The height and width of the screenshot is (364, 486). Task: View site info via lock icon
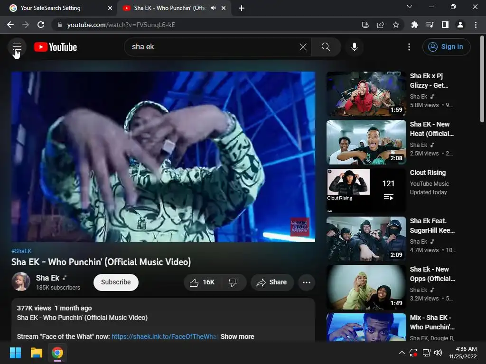(x=59, y=25)
